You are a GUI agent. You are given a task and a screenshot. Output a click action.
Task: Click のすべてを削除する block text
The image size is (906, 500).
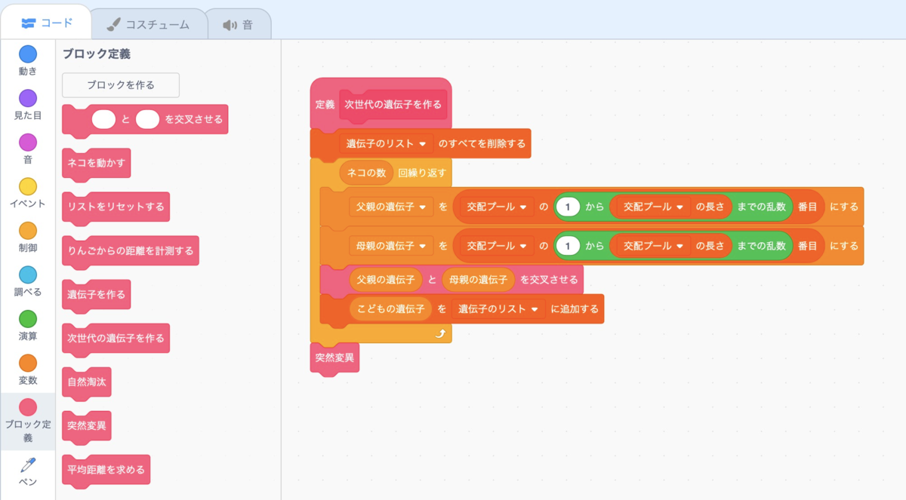click(482, 143)
